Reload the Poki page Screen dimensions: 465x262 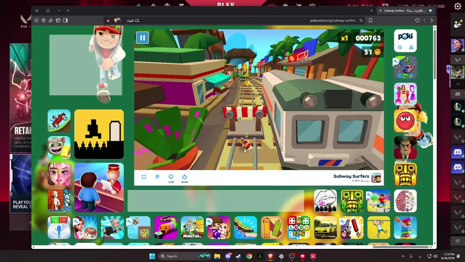[x=417, y=20]
